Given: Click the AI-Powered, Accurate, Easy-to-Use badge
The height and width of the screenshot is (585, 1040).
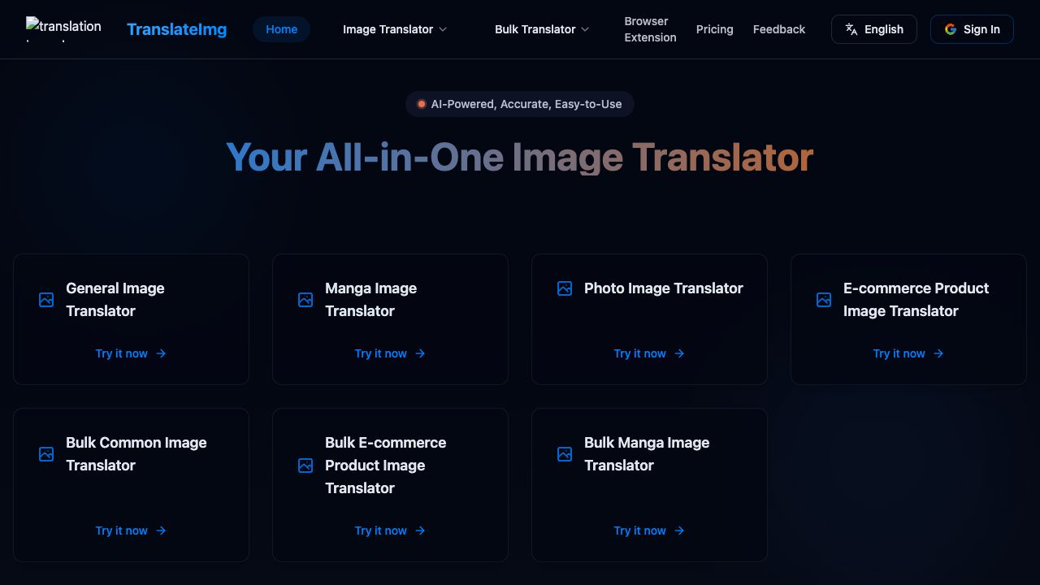Looking at the screenshot, I should 519,104.
